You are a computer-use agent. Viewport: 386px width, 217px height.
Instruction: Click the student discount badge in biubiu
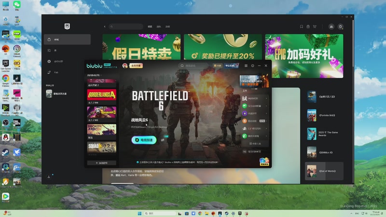(231, 66)
